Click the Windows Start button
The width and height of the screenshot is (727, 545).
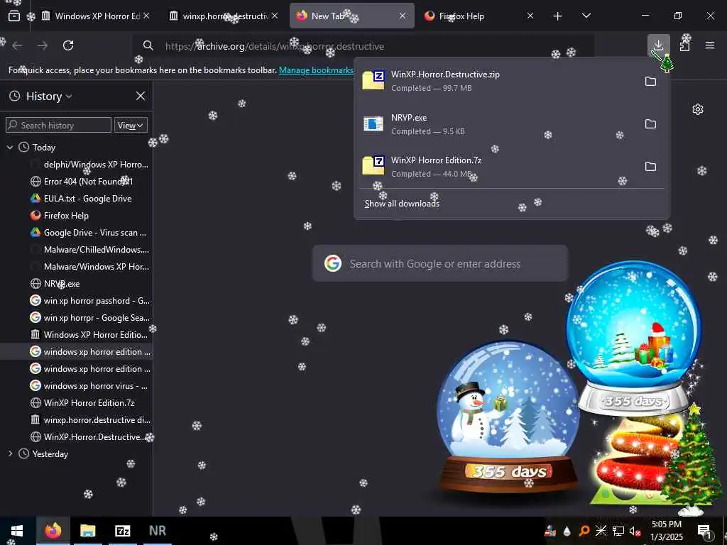tap(17, 531)
